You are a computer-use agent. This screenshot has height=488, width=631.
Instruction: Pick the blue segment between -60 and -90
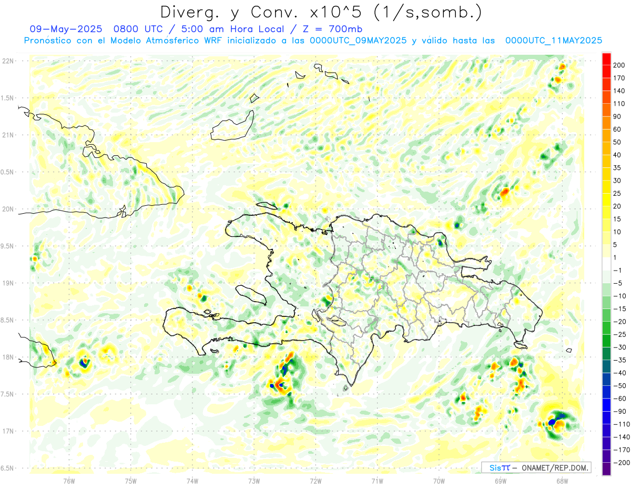(606, 405)
